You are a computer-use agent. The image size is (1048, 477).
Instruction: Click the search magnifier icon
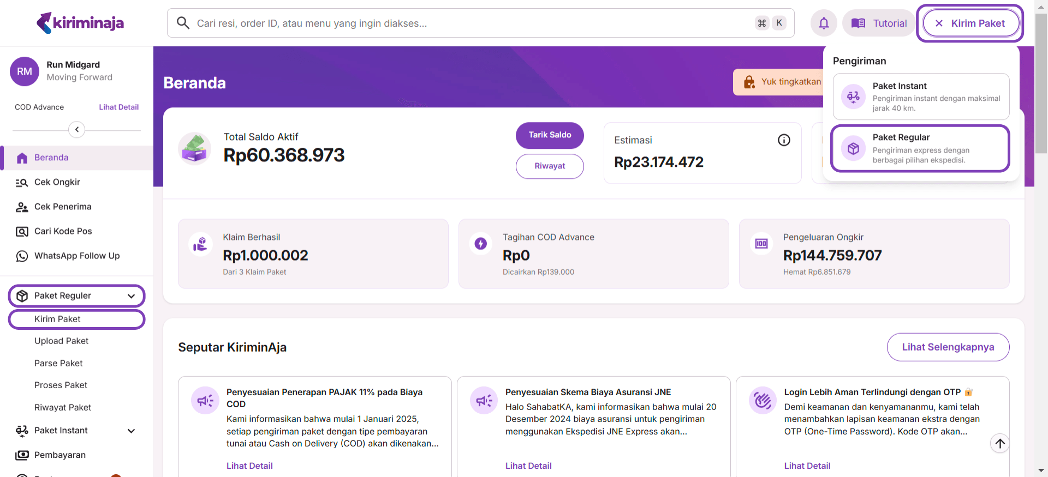coord(183,23)
